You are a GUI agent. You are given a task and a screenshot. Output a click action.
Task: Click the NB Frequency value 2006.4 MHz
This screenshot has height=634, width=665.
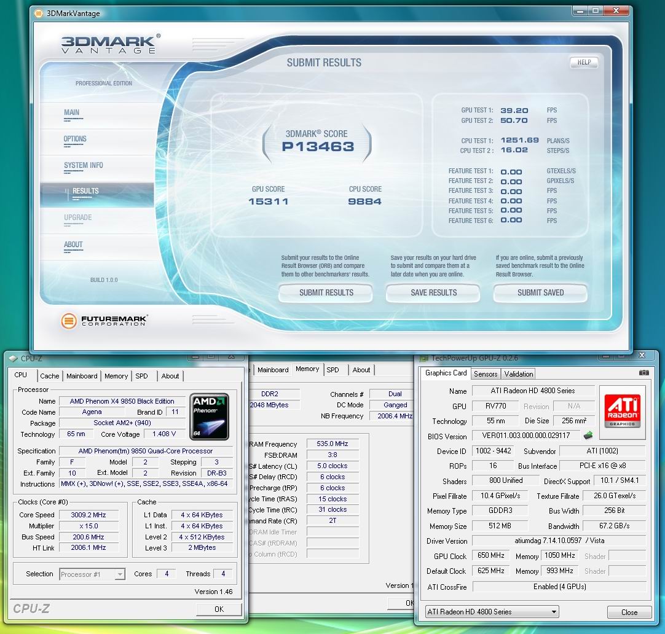click(393, 416)
